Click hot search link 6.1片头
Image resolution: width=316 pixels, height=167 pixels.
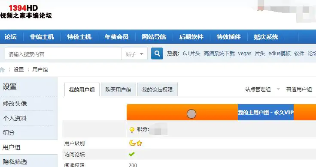pos(191,54)
